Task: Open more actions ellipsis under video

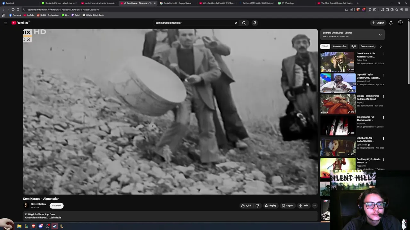Action: pos(315,206)
